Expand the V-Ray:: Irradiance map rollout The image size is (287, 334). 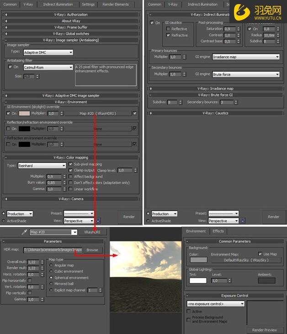215,89
